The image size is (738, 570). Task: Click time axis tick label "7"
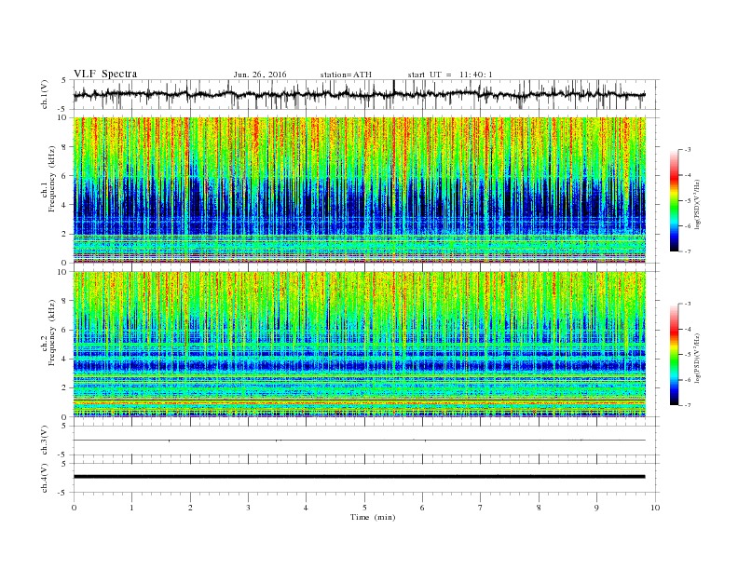pyautogui.click(x=481, y=508)
